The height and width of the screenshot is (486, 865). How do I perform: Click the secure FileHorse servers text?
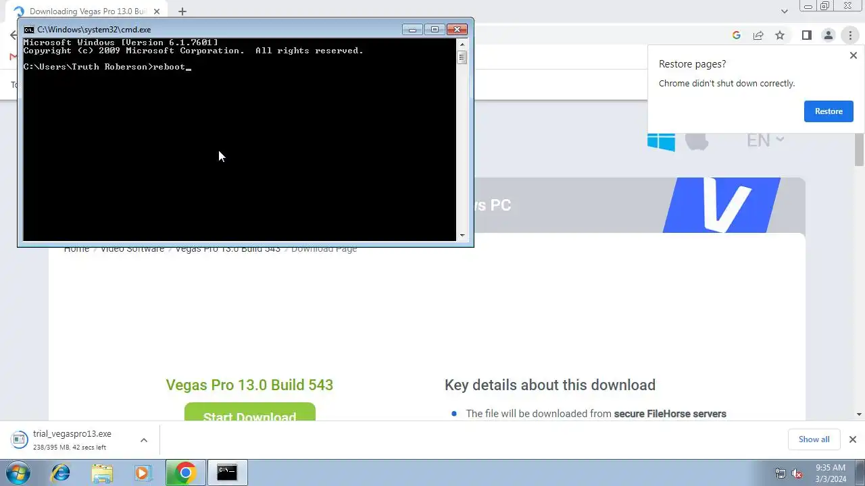tap(670, 414)
